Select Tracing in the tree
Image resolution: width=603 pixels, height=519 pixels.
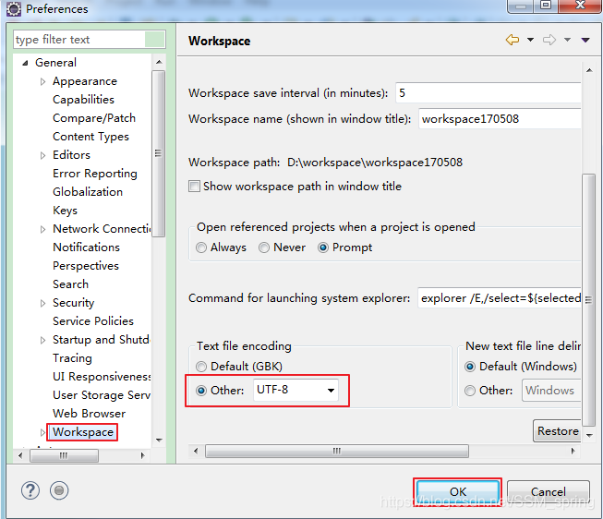click(72, 358)
